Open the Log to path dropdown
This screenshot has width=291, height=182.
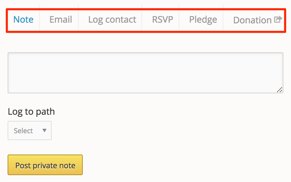tap(30, 130)
